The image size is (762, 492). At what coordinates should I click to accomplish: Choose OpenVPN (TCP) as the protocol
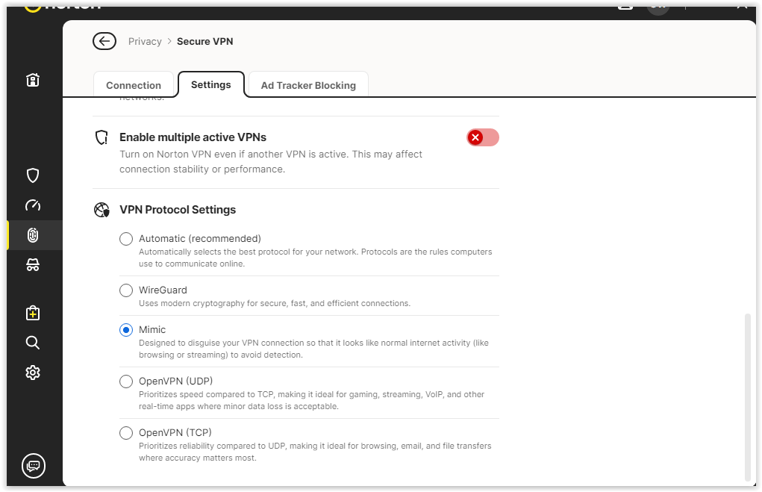(126, 433)
